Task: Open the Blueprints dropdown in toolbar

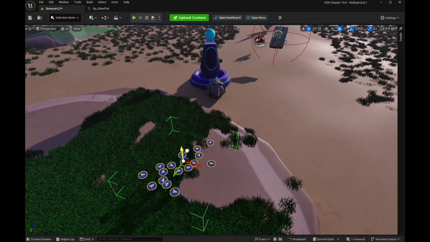Action: click(105, 18)
